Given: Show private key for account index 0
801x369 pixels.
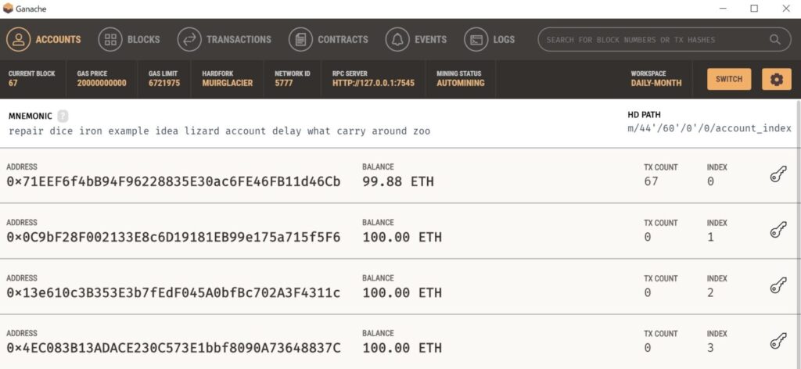Looking at the screenshot, I should (778, 175).
